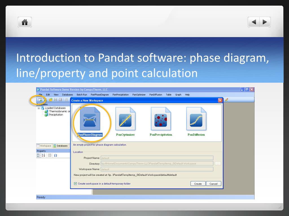Image resolution: width=289 pixels, height=216 pixels.
Task: Open the PanPrecipitation menu
Action: [x=121, y=94]
